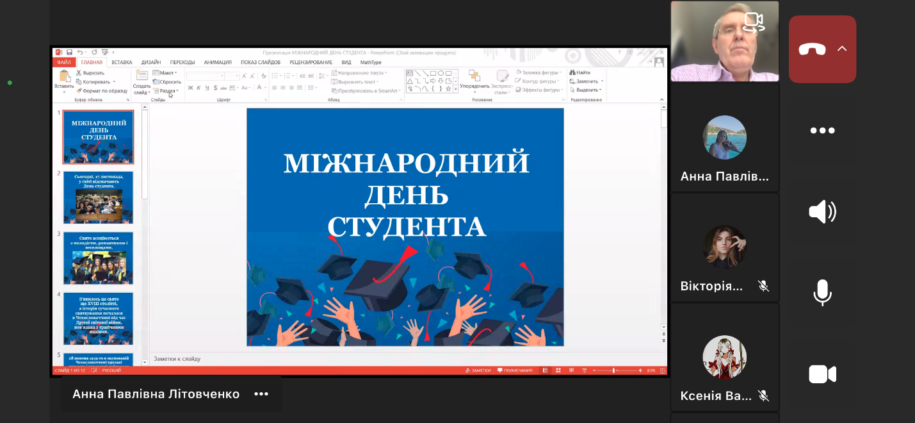Toggle the Заметки notes pane in status bar
915x423 pixels.
(478, 370)
